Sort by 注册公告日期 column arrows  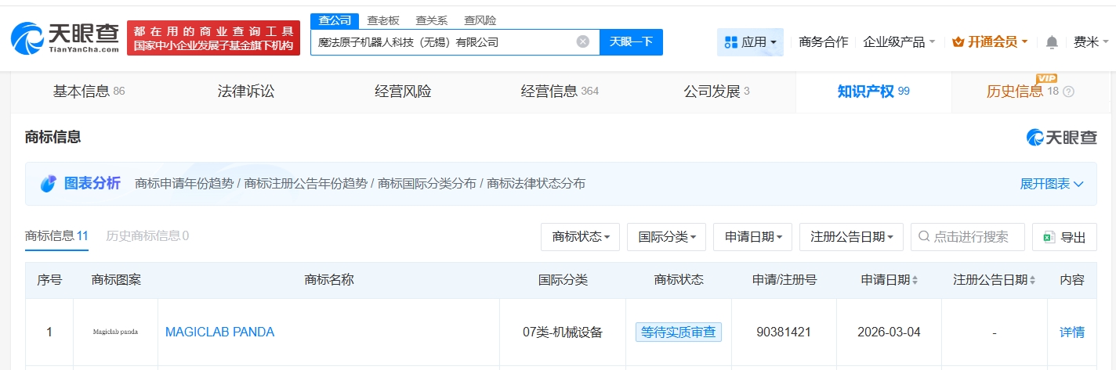pos(1031,280)
